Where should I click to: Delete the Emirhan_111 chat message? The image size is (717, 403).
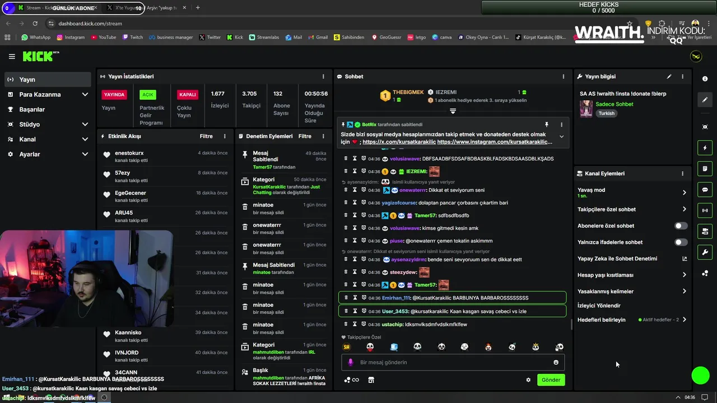(x=346, y=298)
